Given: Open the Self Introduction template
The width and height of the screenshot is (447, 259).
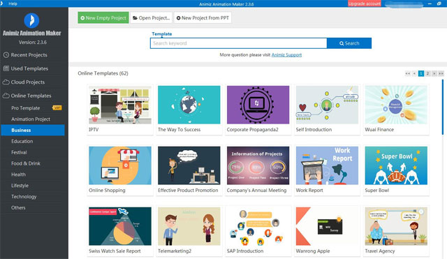Looking at the screenshot, I should point(327,105).
